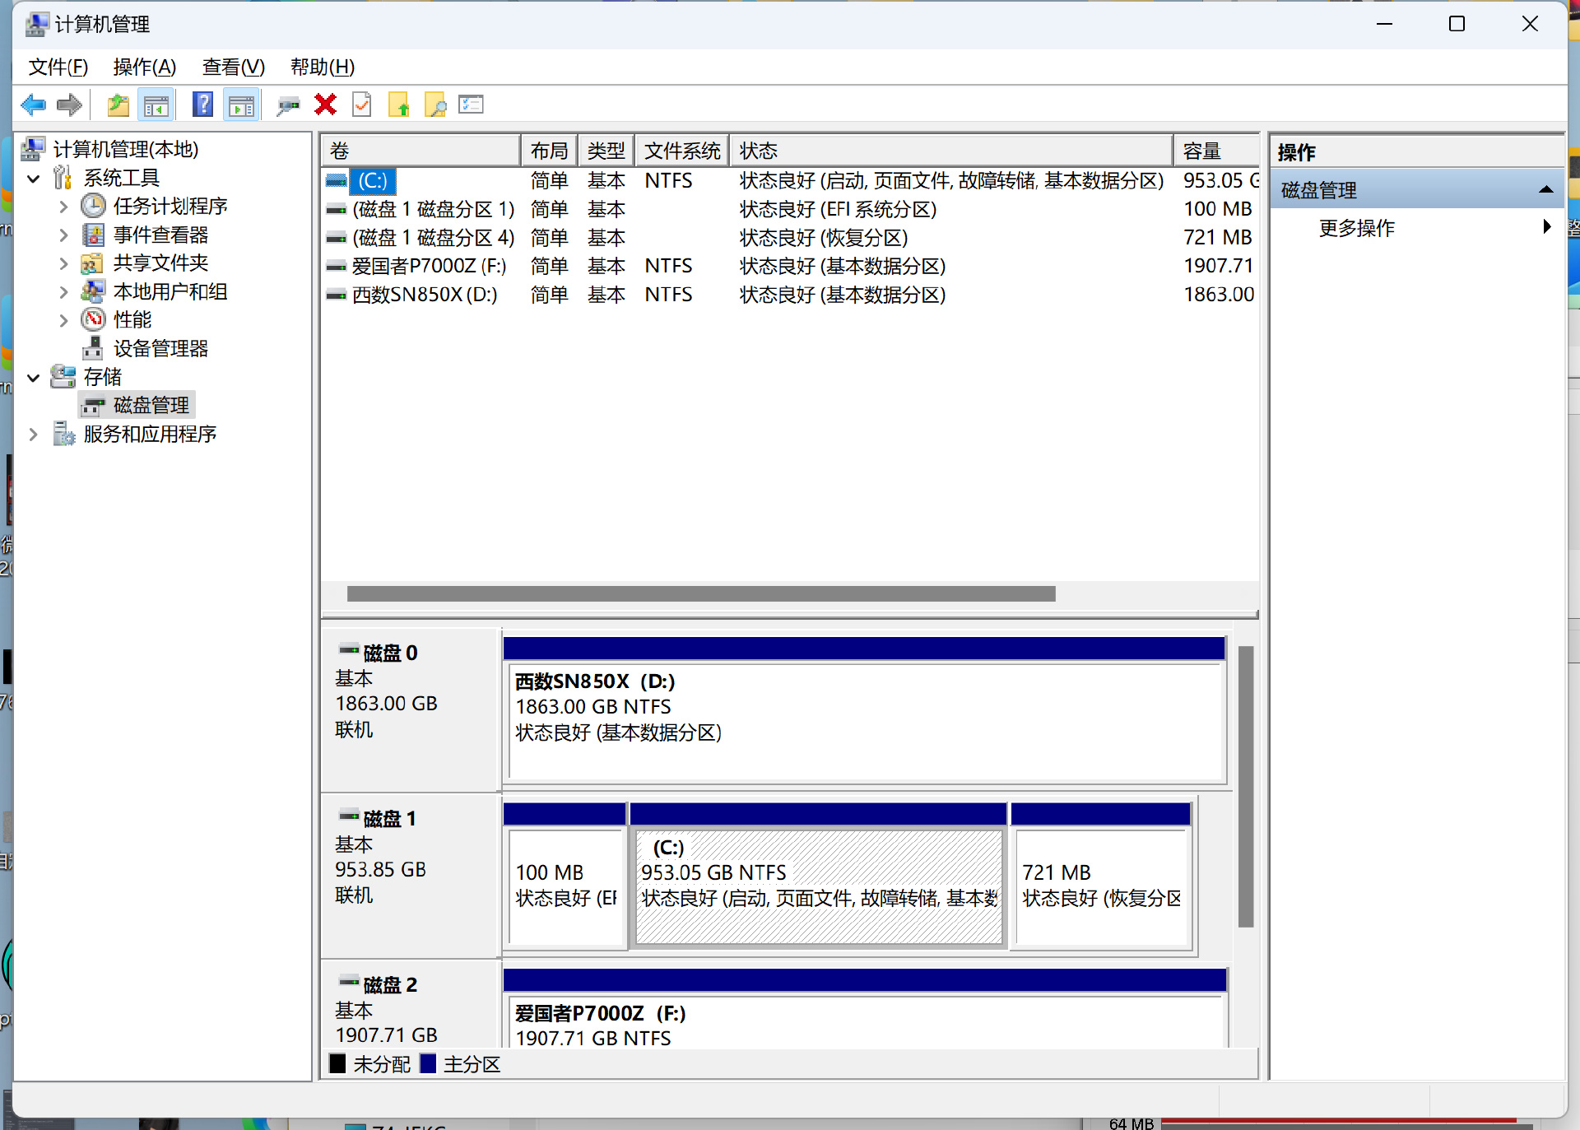
Task: Open the 查看(V) menu
Action: [234, 67]
